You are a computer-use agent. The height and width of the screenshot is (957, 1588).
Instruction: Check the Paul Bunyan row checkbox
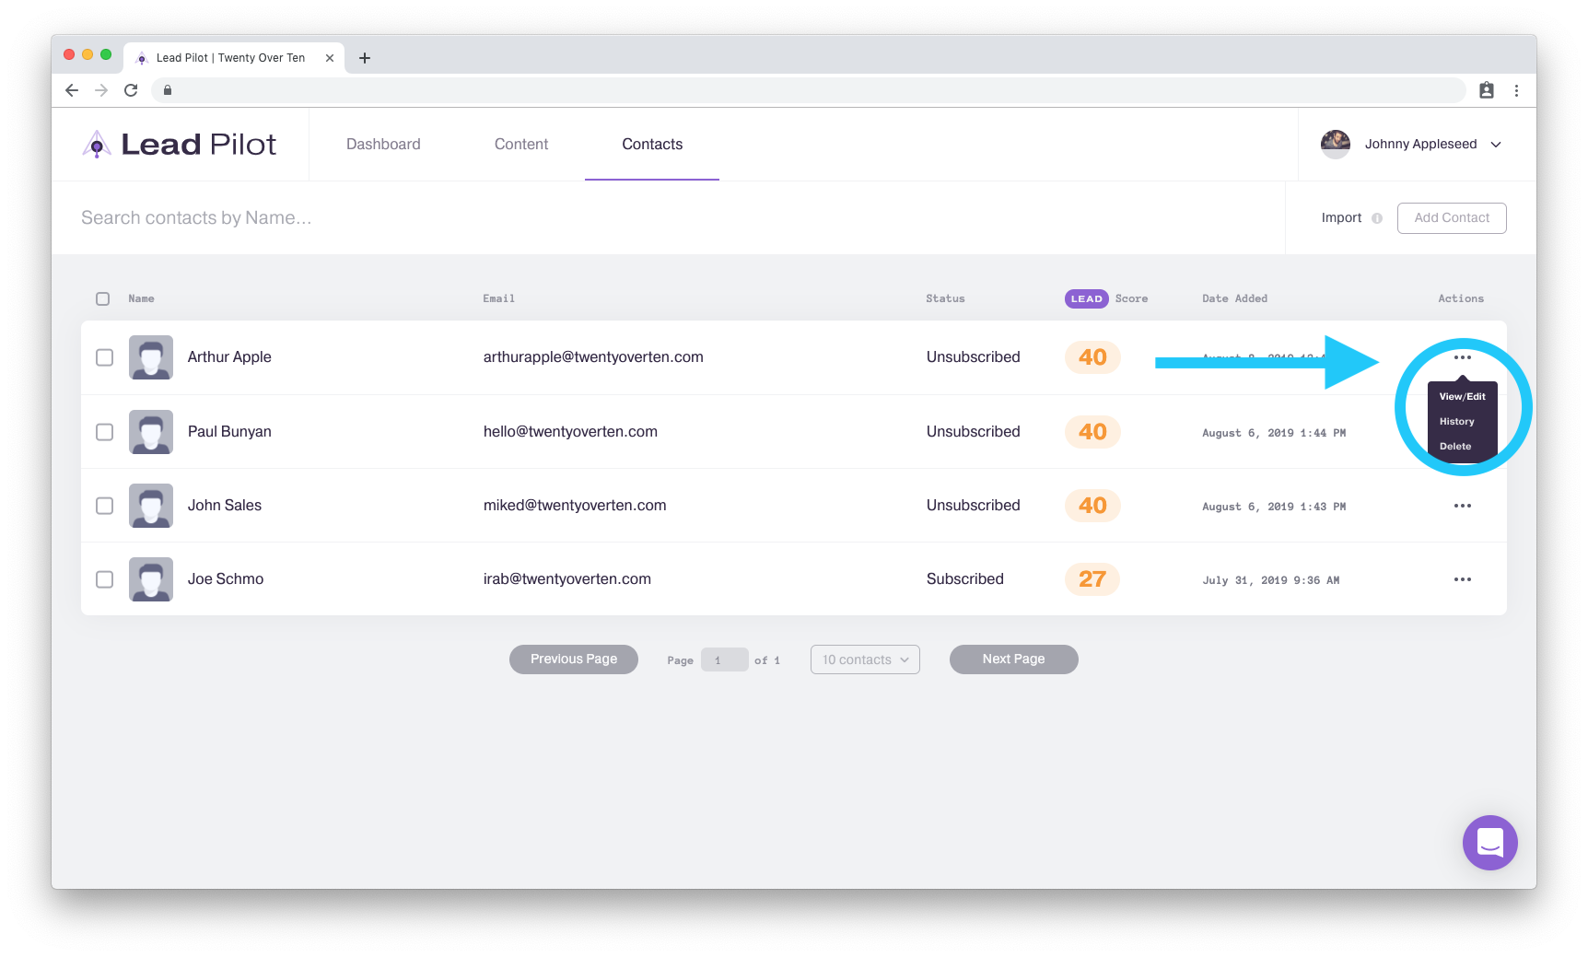click(x=105, y=432)
